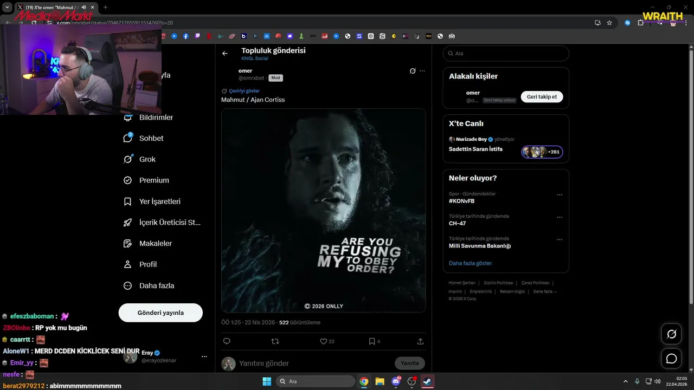Bookmark this page with star icon

609,23
